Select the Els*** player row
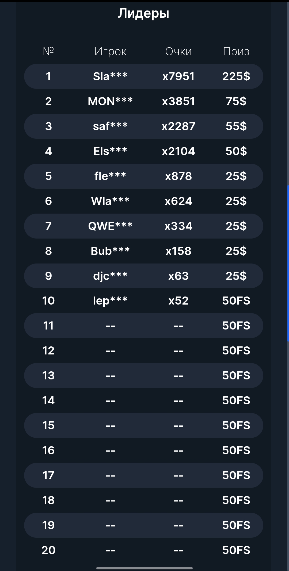The height and width of the screenshot is (571, 289). coord(110,151)
